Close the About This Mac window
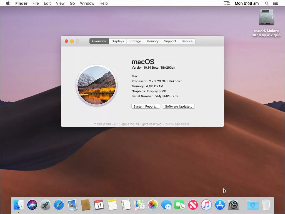Screen dimensions: 285x214 click(66, 41)
